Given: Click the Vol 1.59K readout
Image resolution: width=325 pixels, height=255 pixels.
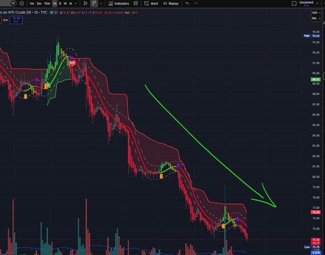Looking at the screenshot, I should click(131, 13).
